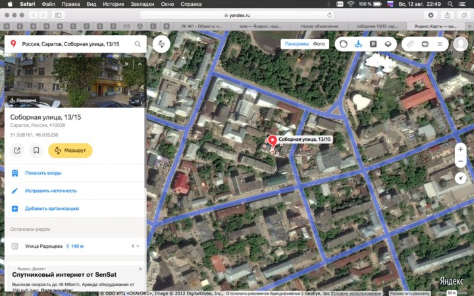The height and width of the screenshot is (296, 474).
Task: Click Исправить неточность link
Action: click(51, 191)
